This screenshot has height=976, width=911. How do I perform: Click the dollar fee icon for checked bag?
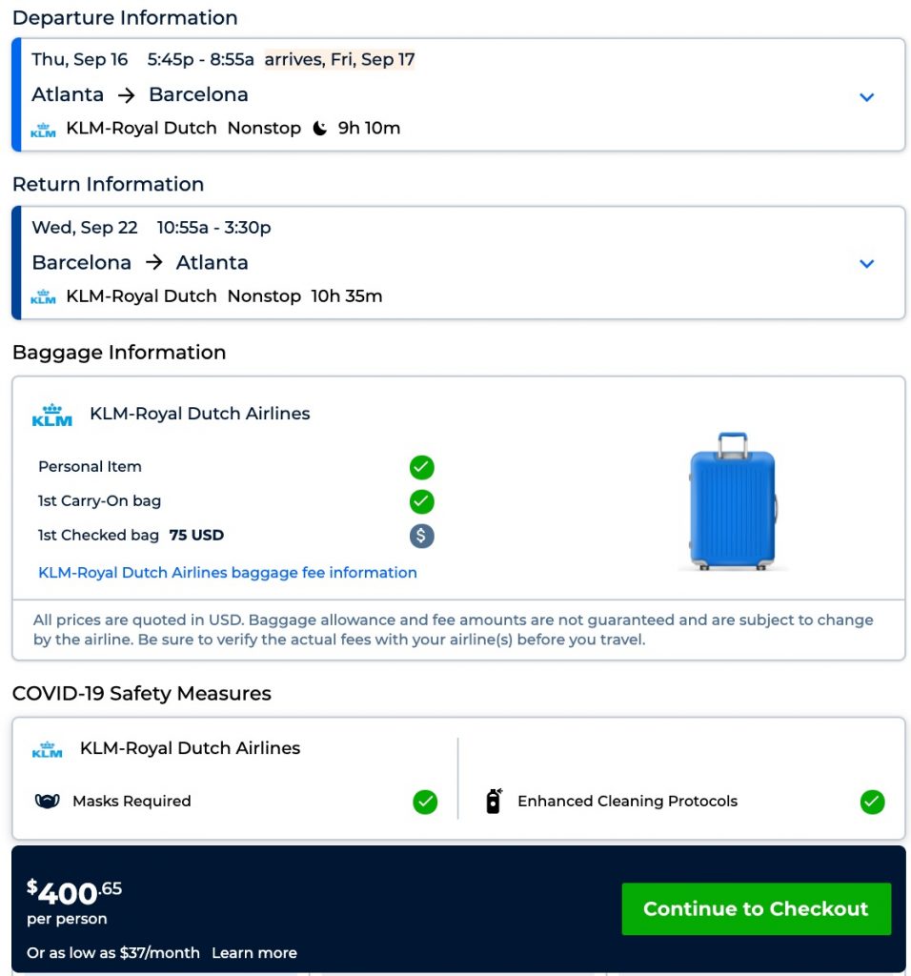point(421,536)
